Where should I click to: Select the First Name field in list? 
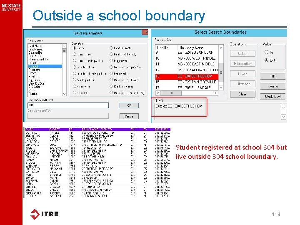45,49
